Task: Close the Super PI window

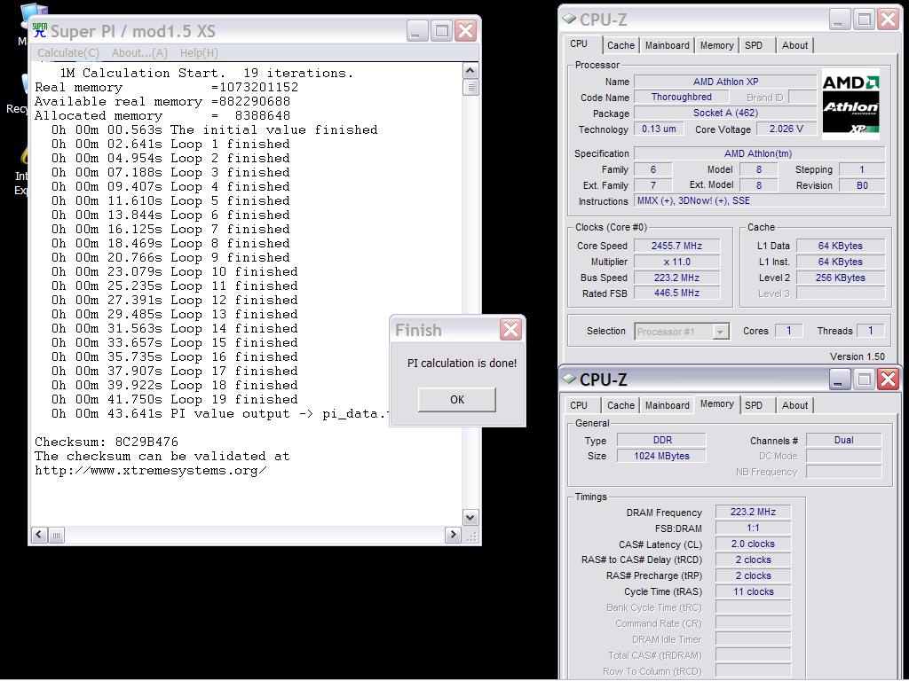Action: pyautogui.click(x=465, y=31)
